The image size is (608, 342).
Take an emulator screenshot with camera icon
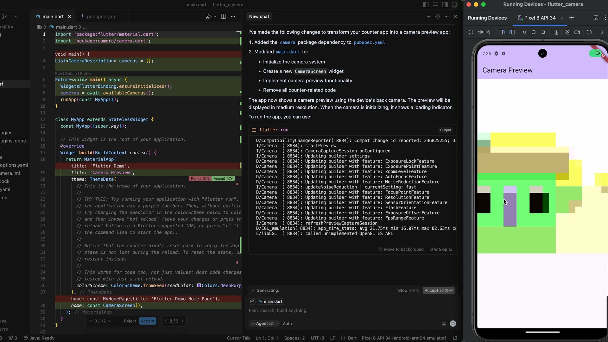[567, 32]
